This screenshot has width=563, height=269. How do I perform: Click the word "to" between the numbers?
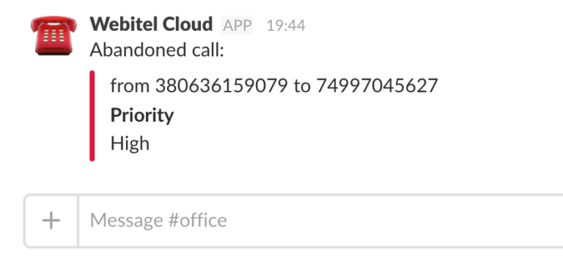(x=302, y=86)
